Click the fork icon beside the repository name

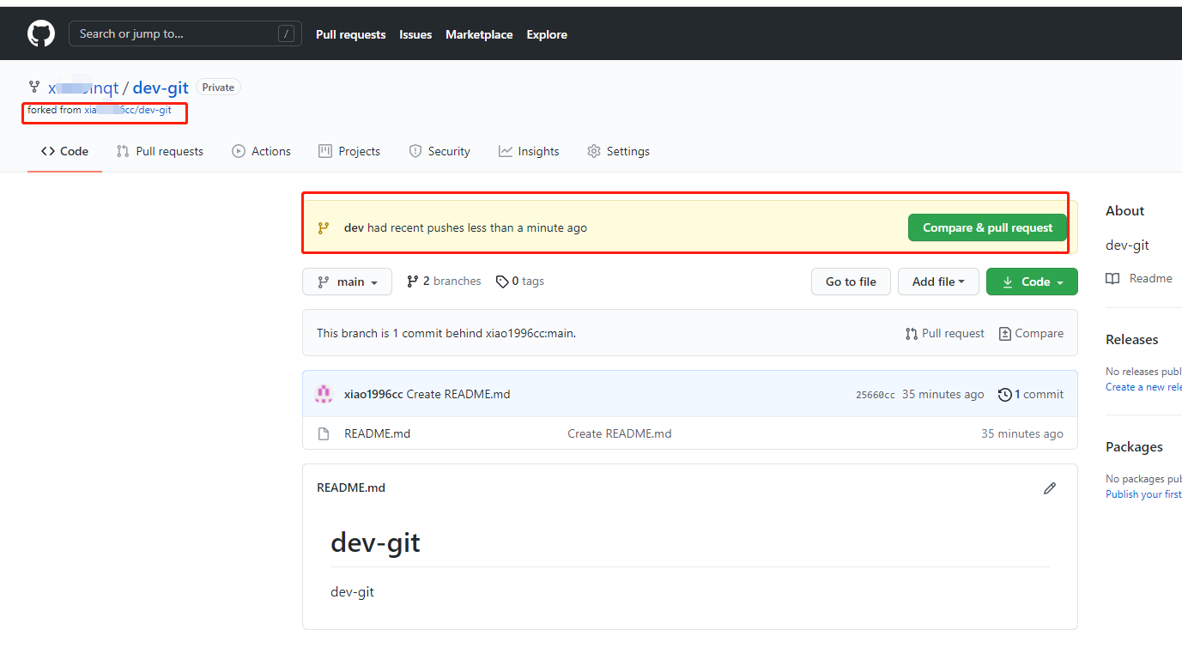coord(33,87)
